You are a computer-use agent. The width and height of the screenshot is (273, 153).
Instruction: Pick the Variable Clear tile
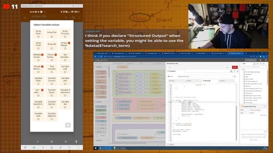point(38,81)
